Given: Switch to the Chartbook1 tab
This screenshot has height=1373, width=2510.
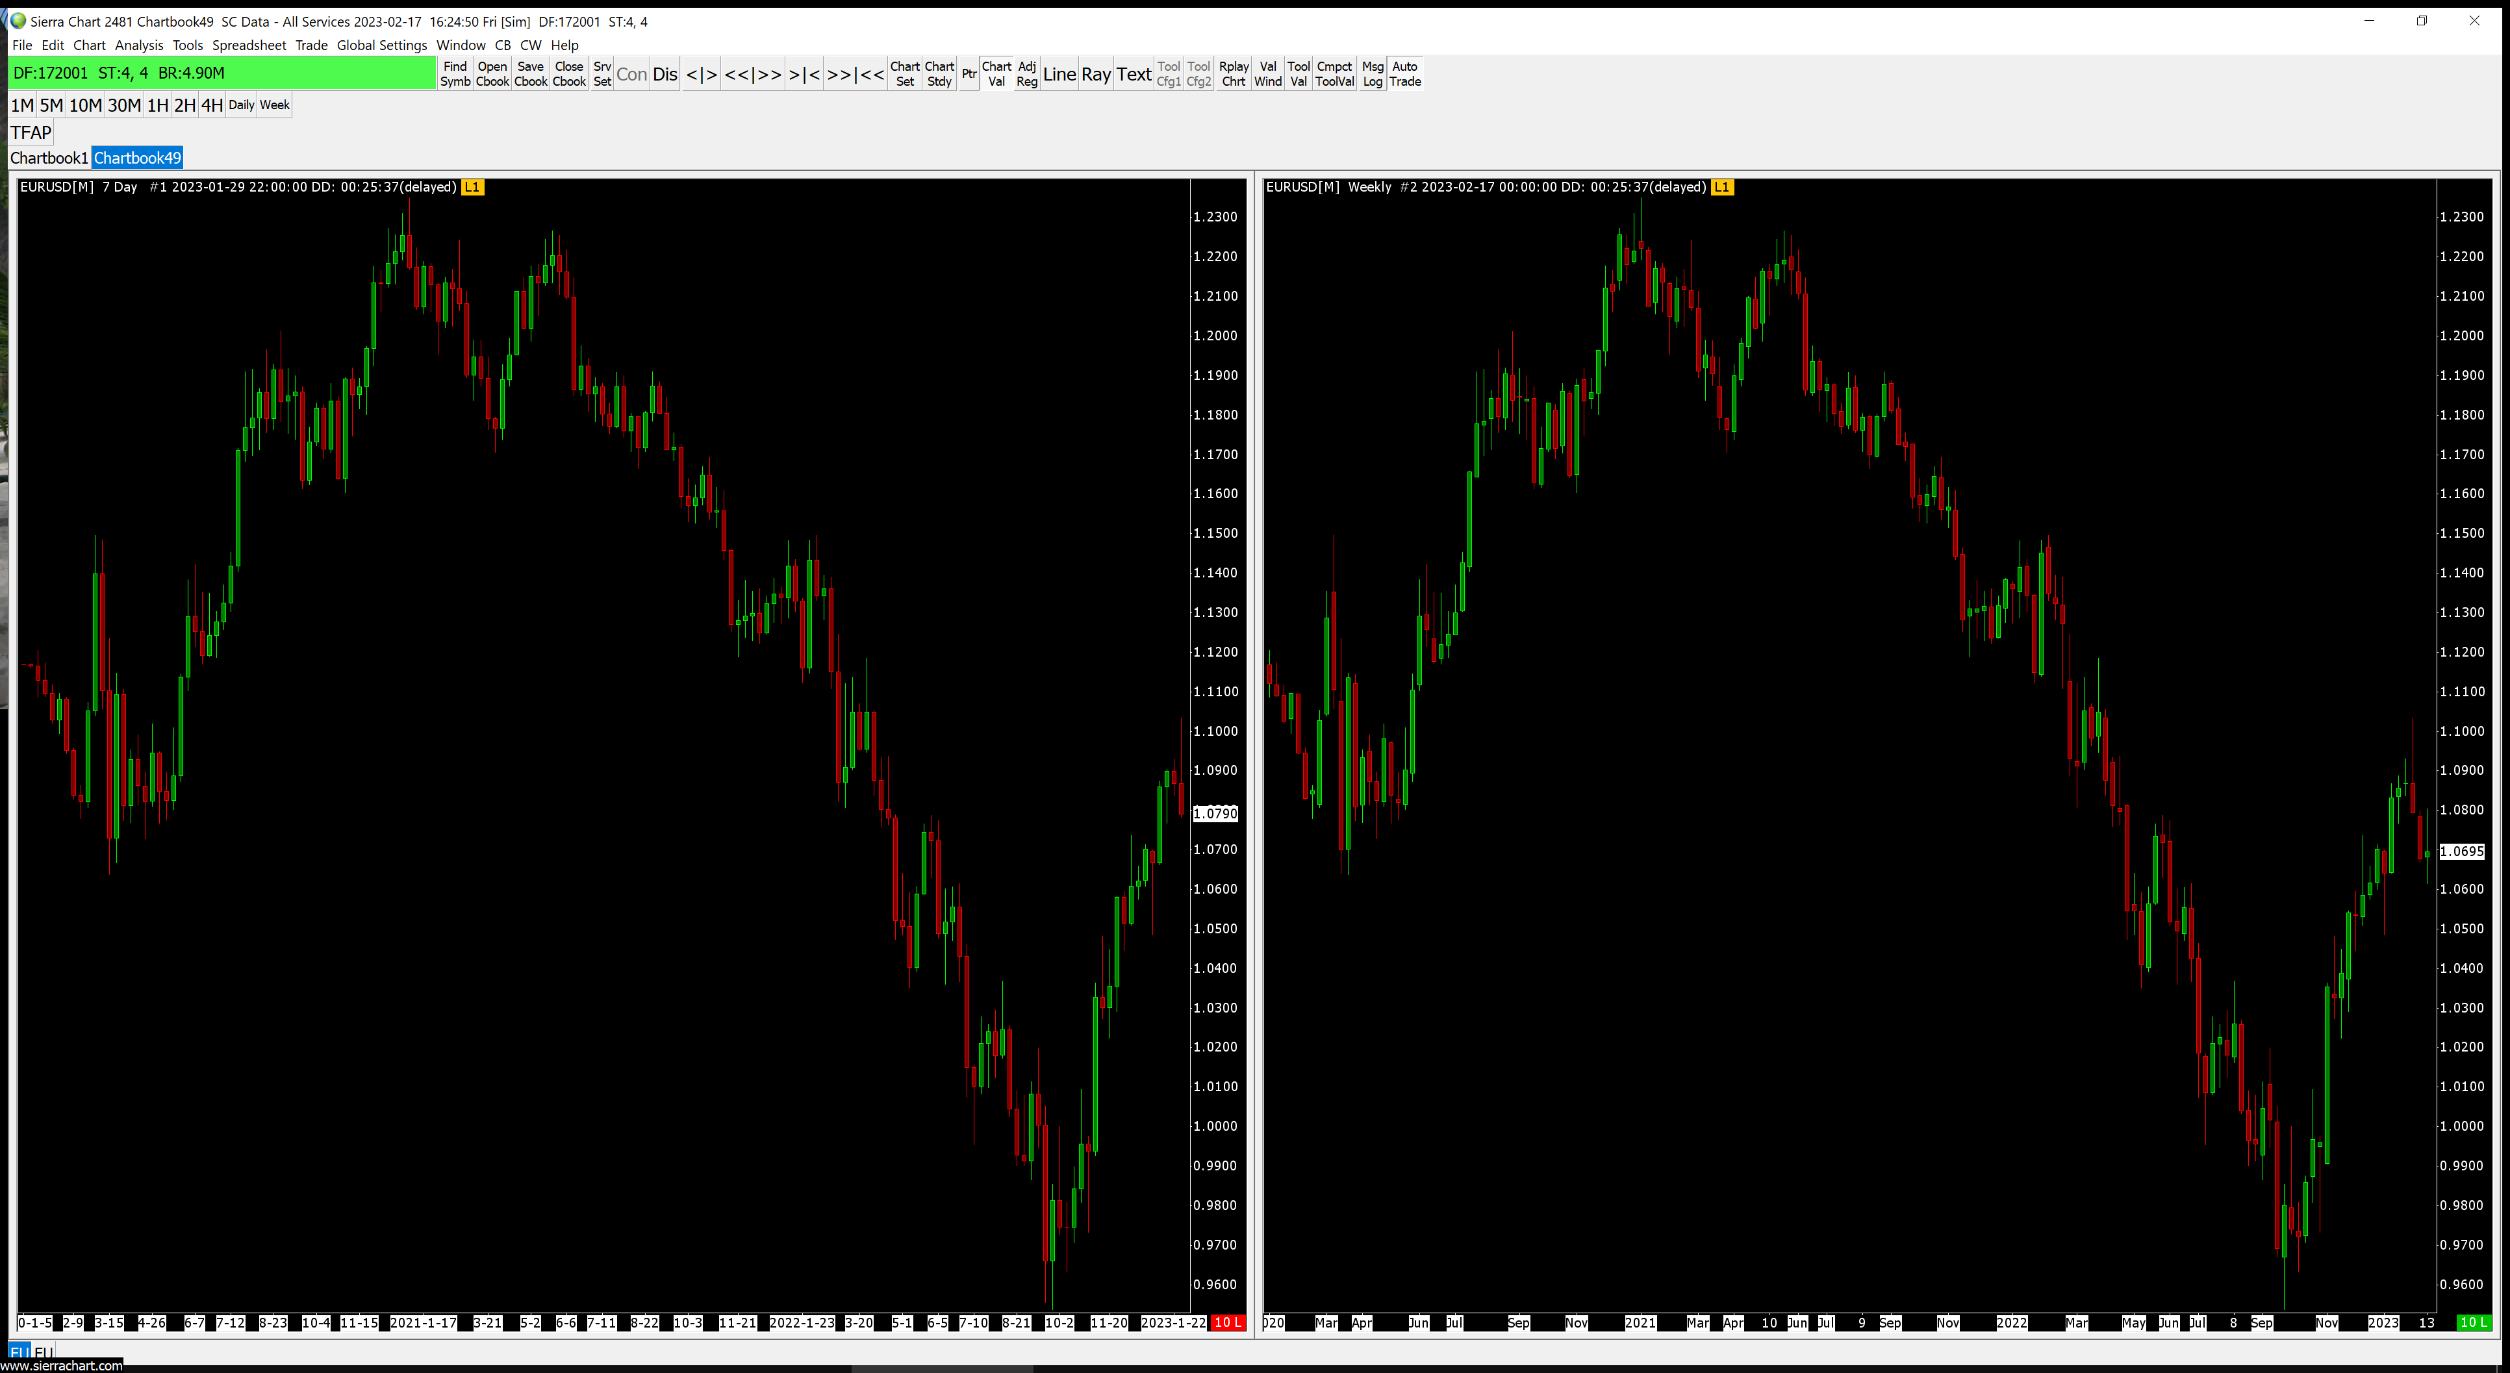Looking at the screenshot, I should tap(49, 158).
